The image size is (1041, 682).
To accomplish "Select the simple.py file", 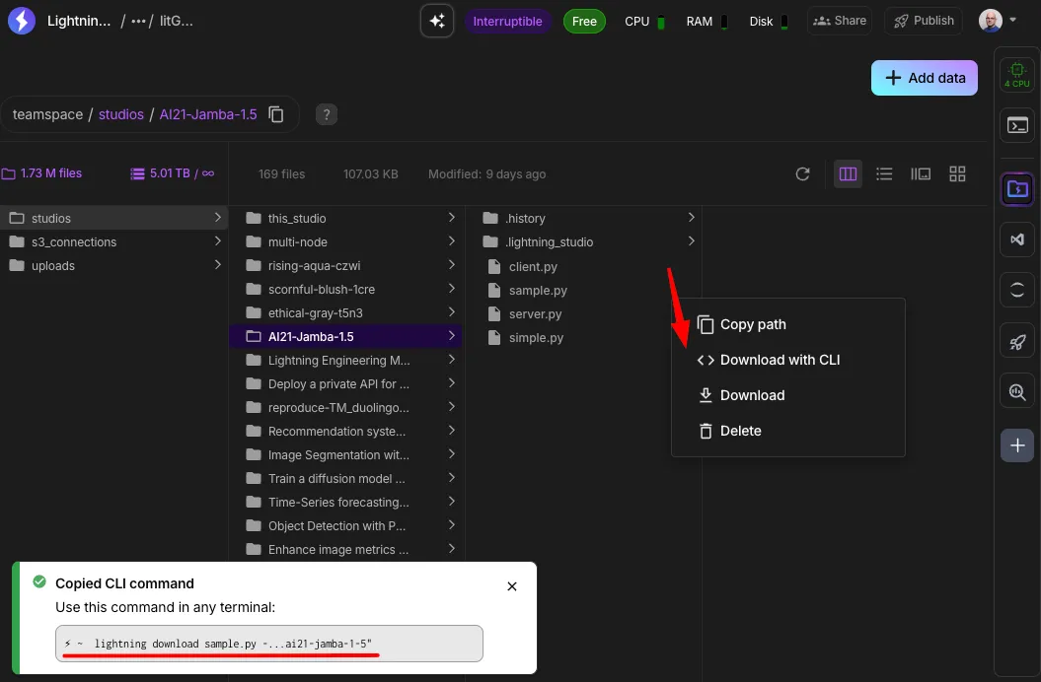I will point(583,338).
